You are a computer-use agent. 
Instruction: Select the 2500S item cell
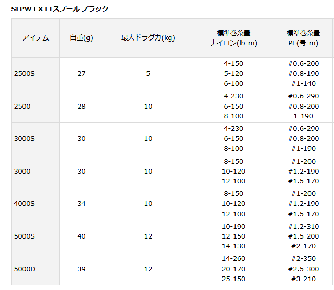(x=24, y=74)
